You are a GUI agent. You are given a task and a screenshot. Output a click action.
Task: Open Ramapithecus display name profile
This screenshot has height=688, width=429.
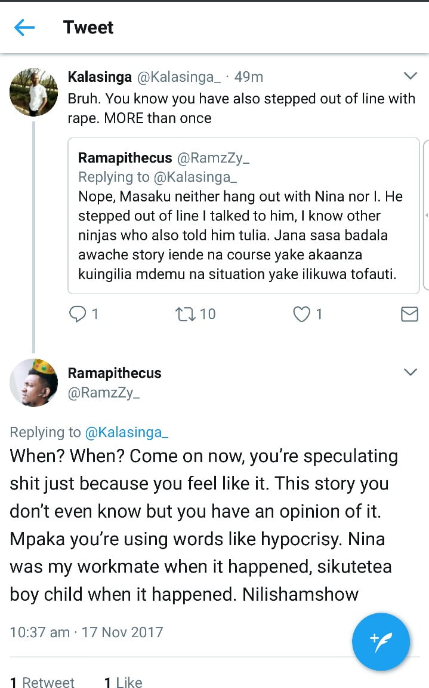[115, 373]
